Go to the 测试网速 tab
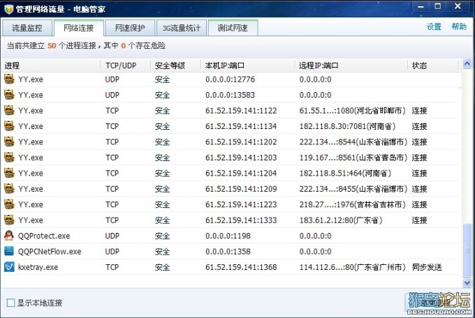This screenshot has height=318, width=475. pos(233,28)
